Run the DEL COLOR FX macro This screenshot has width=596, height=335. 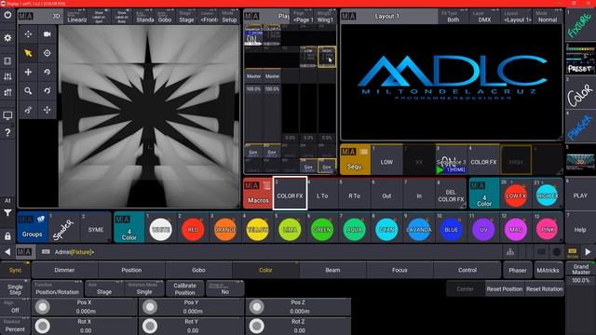(x=451, y=194)
